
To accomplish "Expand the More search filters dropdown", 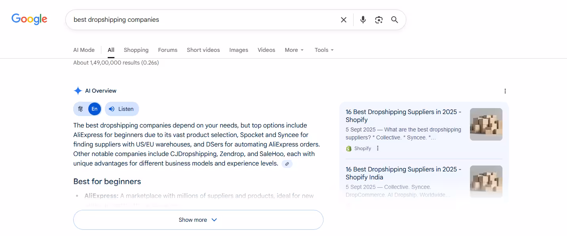I will (x=294, y=50).
